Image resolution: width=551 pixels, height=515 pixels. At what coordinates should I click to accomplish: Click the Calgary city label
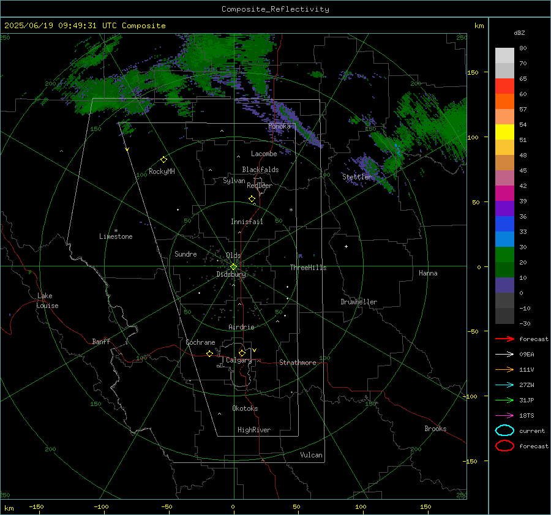point(239,360)
